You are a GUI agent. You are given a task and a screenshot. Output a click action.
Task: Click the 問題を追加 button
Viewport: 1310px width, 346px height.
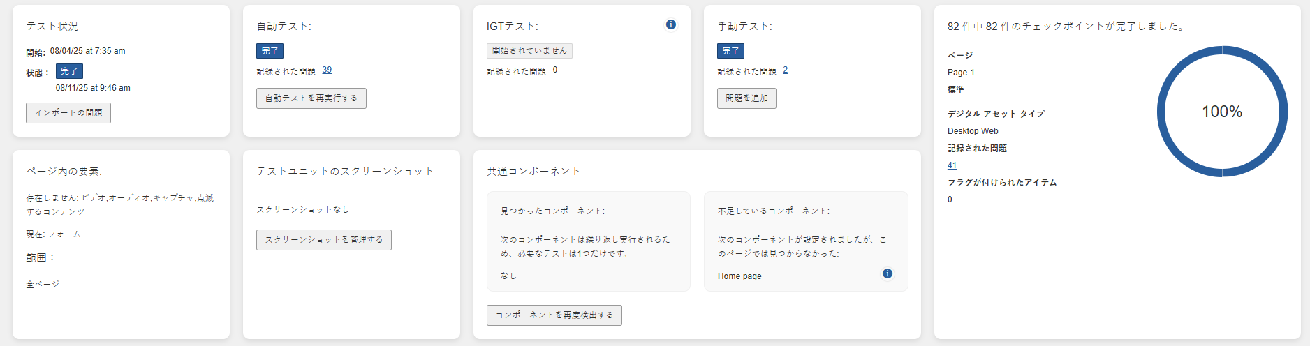(746, 98)
